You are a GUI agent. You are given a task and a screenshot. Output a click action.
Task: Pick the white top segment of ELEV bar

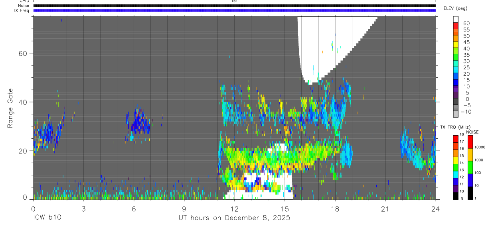pyautogui.click(x=456, y=19)
